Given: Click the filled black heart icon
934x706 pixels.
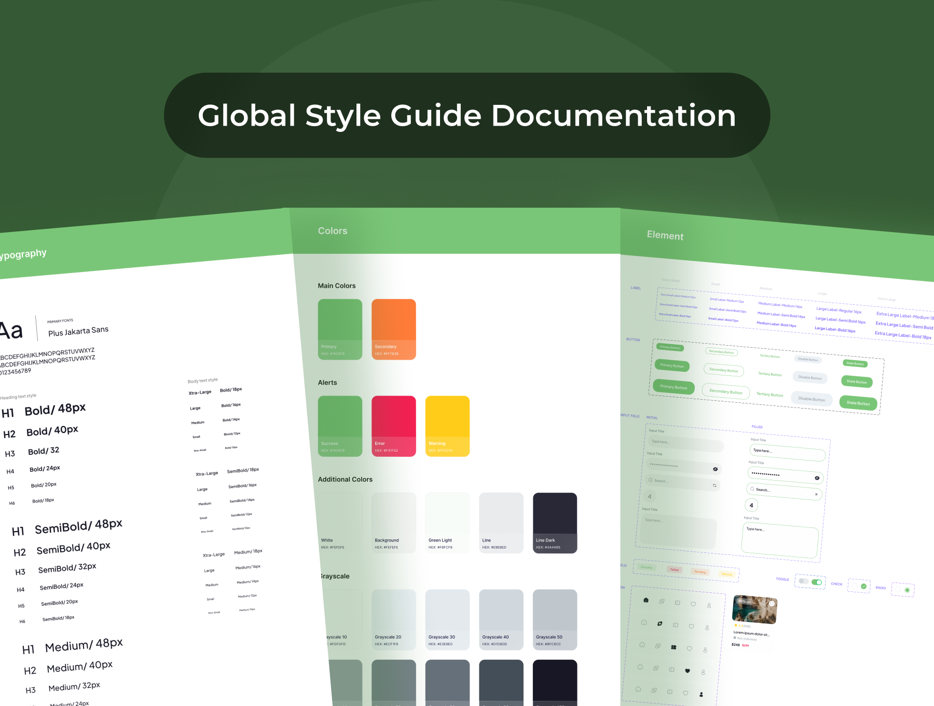Looking at the screenshot, I should (688, 671).
